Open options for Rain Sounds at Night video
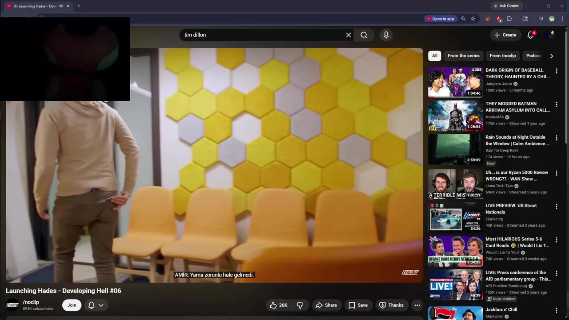Image resolution: width=569 pixels, height=320 pixels. 556,138
